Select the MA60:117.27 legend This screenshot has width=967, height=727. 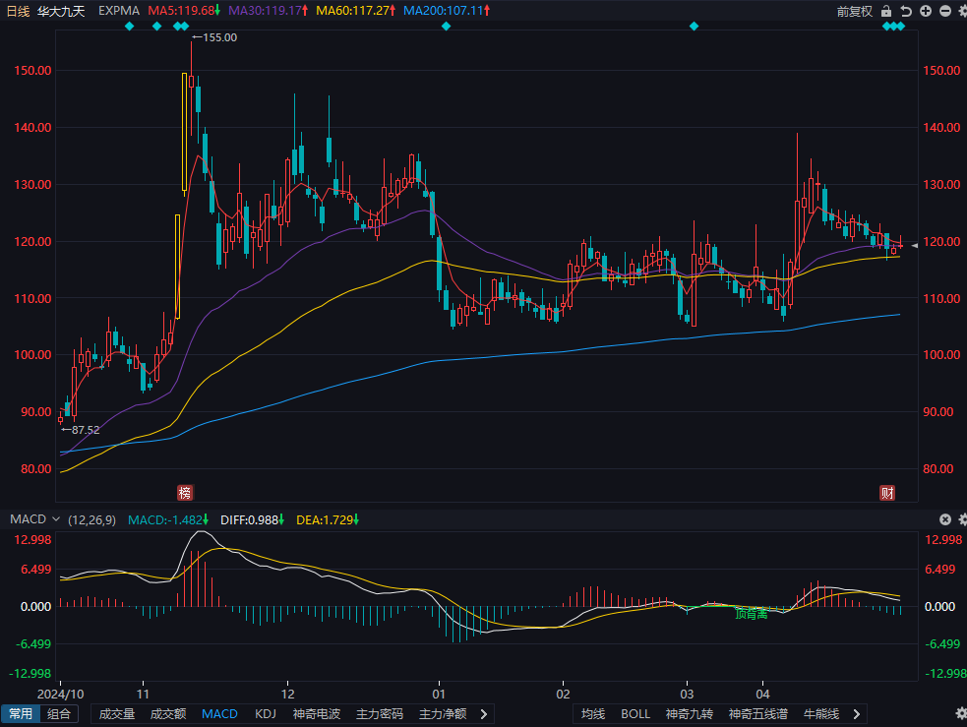(x=355, y=11)
